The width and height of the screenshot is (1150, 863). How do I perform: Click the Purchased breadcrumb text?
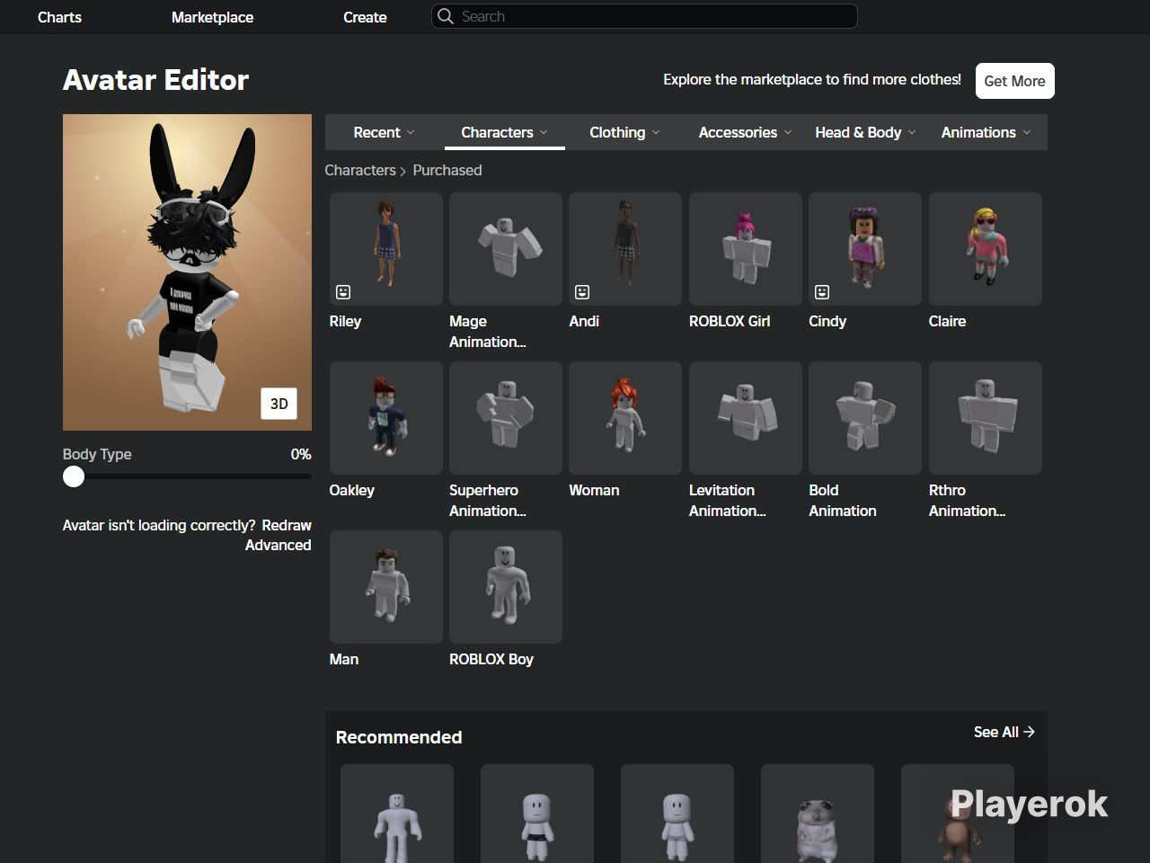pos(447,170)
